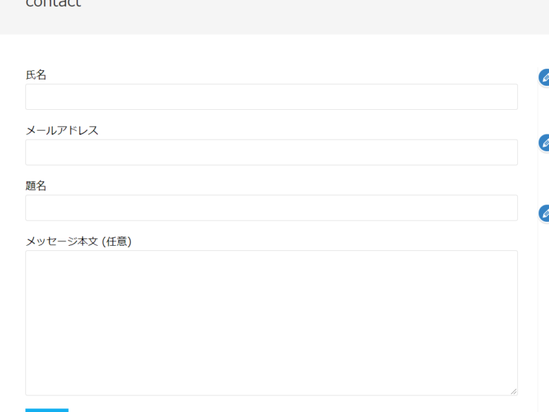
Task: Select the 題名 subject input field
Action: coord(272,207)
